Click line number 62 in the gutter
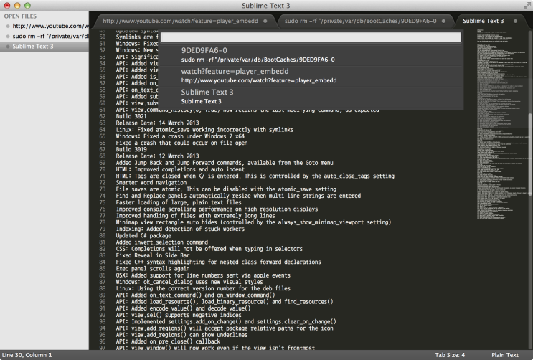The height and width of the screenshot is (360, 533). [103, 116]
